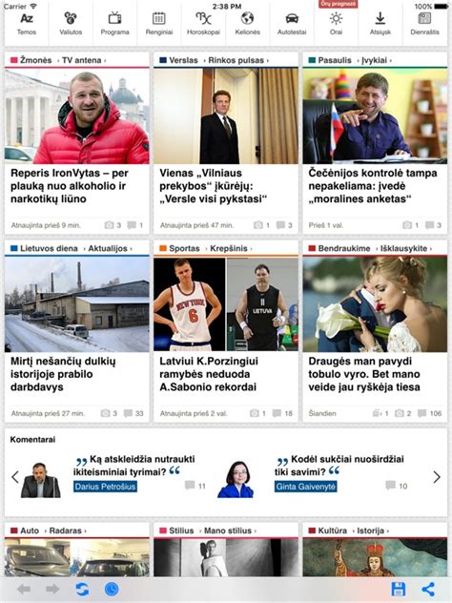Open the history clock icon

(x=112, y=589)
